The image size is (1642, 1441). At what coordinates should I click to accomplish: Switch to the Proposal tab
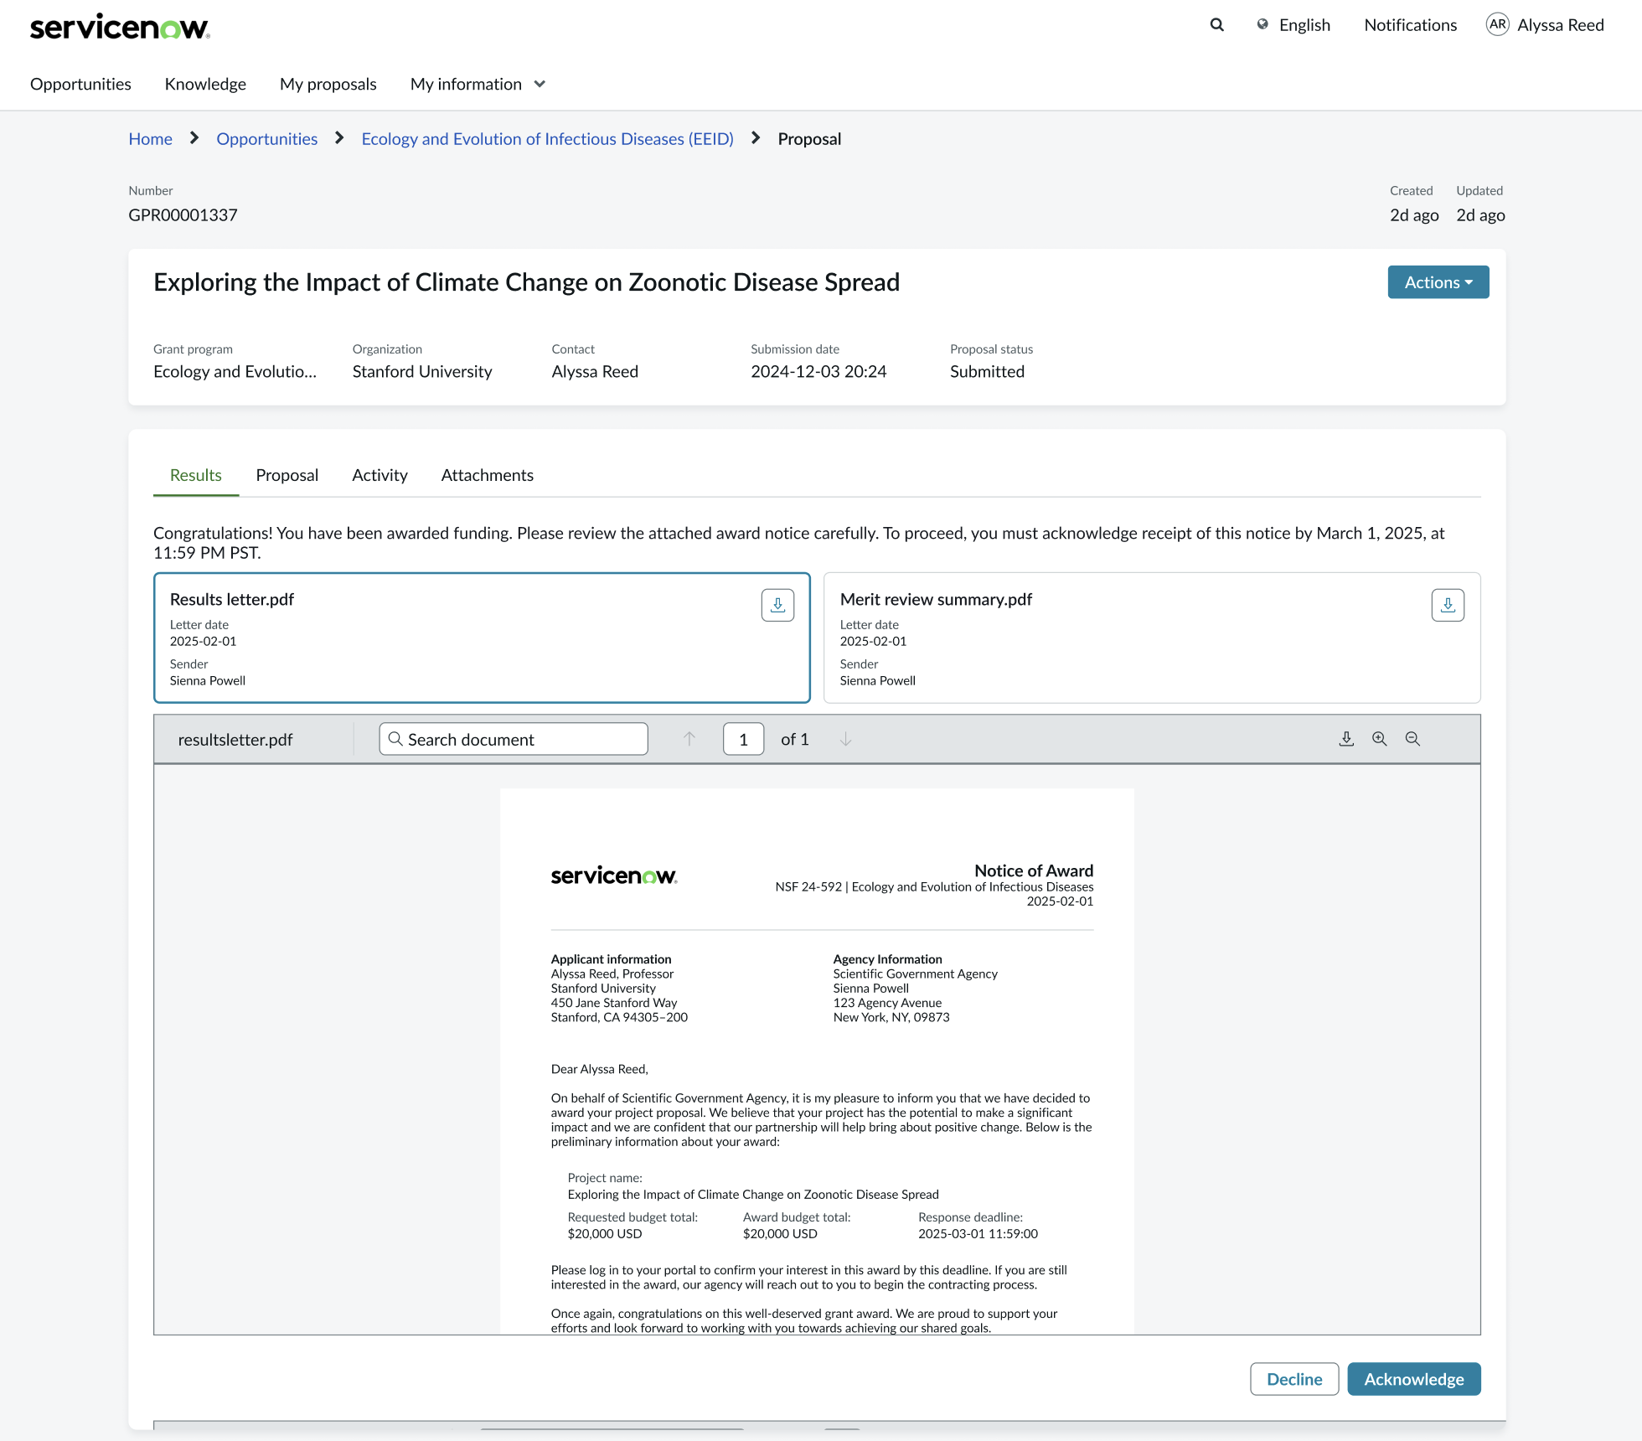click(287, 475)
